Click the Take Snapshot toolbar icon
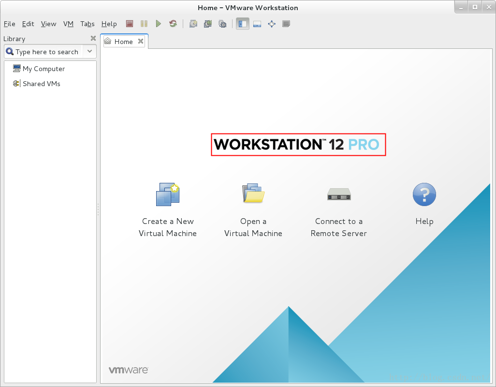496x387 pixels. (x=193, y=24)
